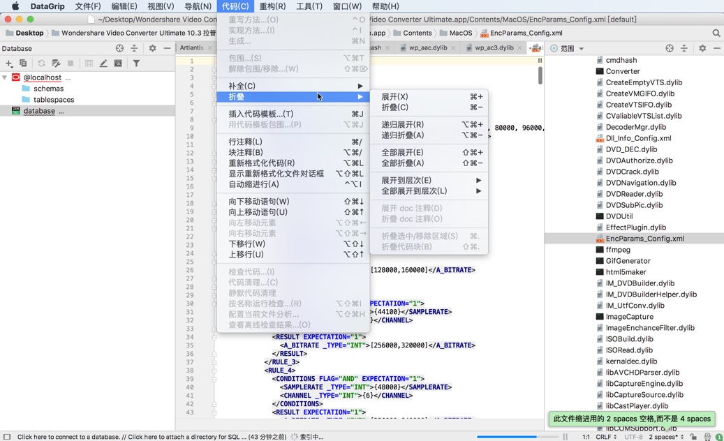Collapse the @localhost tree node

tap(5, 77)
